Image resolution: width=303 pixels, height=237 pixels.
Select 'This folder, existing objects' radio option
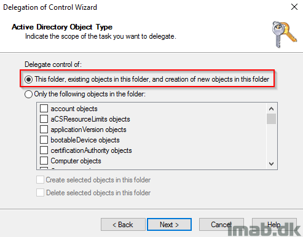coord(28,79)
